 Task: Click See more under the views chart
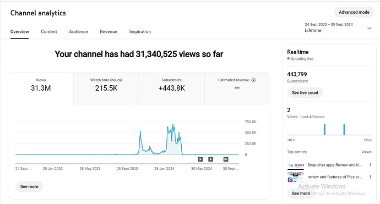click(29, 186)
